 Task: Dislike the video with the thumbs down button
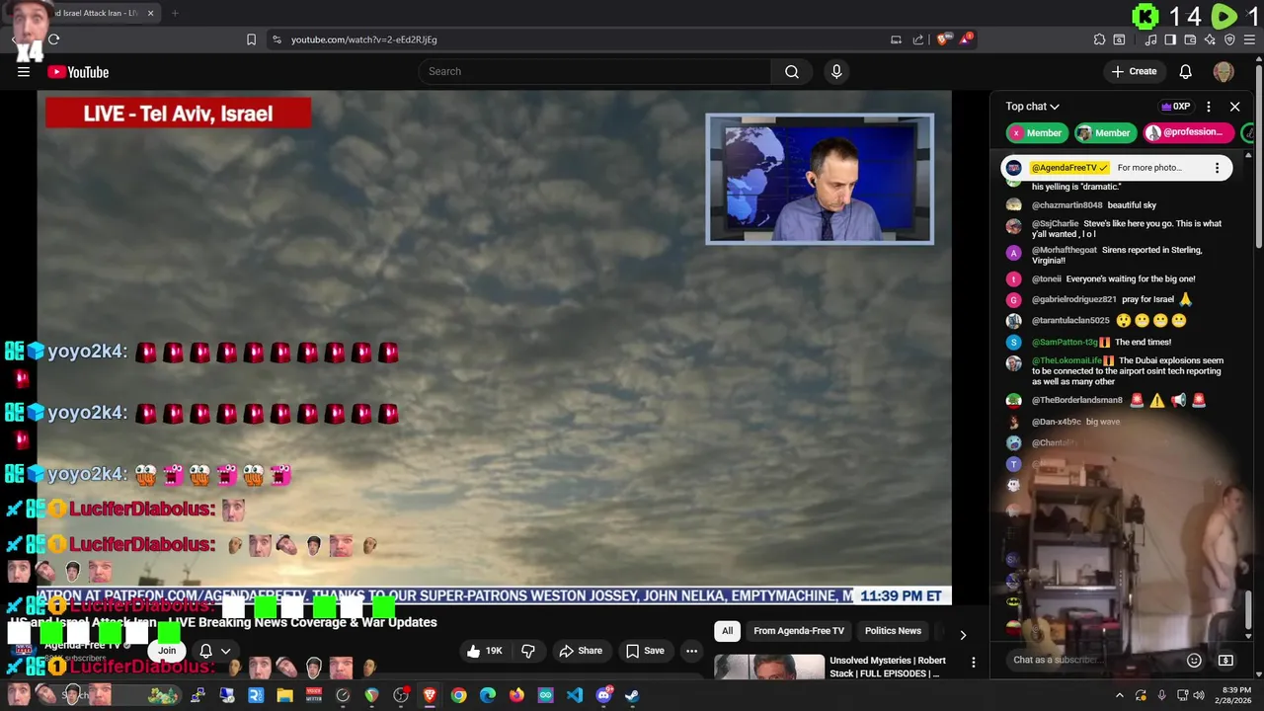[x=528, y=651]
